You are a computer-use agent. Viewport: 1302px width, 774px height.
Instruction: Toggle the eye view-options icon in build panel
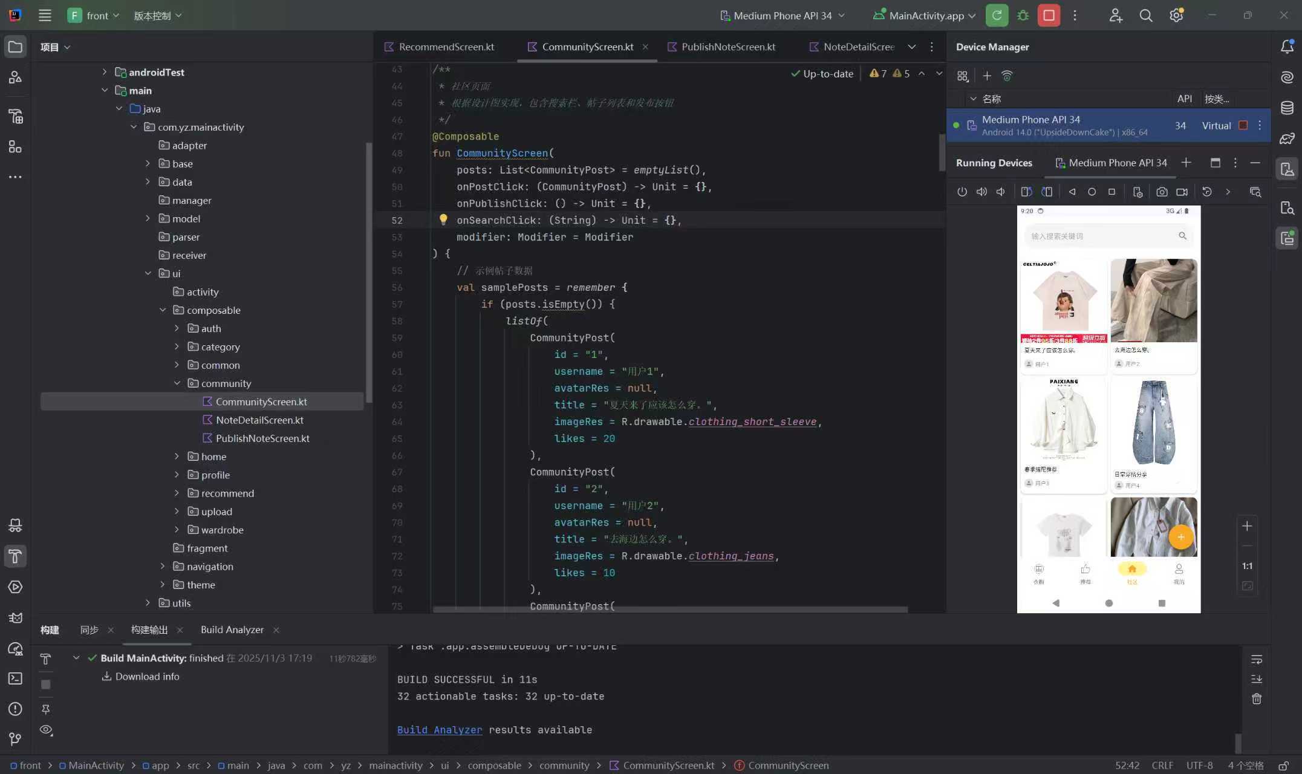(x=46, y=730)
